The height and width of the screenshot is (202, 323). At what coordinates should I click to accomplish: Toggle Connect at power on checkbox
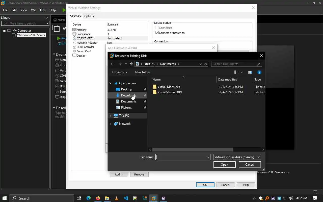157,33
